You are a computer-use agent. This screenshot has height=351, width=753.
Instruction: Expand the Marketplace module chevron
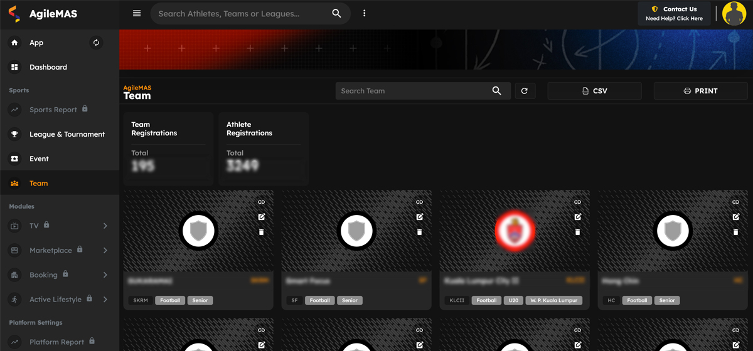105,250
